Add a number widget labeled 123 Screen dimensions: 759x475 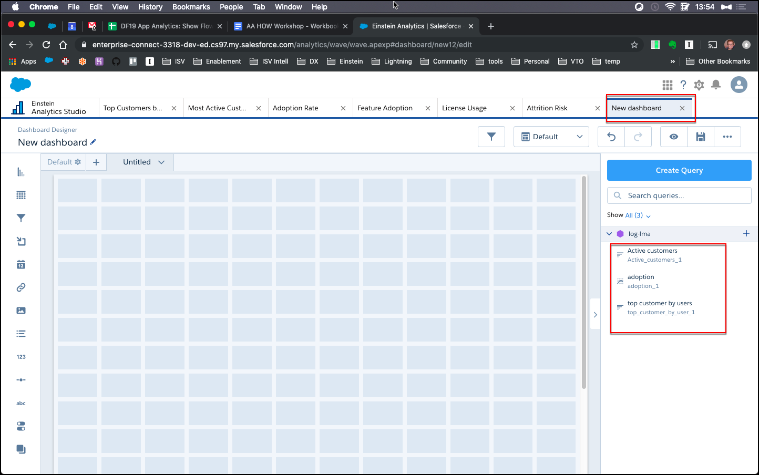point(21,357)
